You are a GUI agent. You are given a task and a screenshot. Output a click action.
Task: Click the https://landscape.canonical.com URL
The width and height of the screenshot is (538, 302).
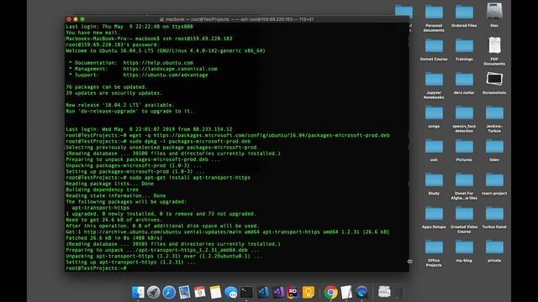tap(170, 69)
